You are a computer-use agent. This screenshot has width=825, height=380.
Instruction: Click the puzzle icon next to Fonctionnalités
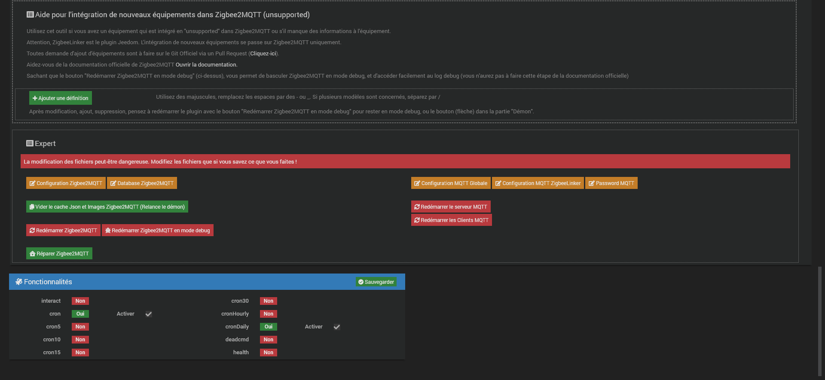coord(19,282)
